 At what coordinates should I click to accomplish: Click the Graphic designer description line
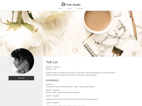(x=81, y=73)
